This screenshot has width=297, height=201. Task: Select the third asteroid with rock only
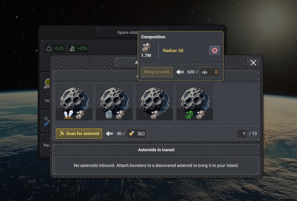pos(155,102)
